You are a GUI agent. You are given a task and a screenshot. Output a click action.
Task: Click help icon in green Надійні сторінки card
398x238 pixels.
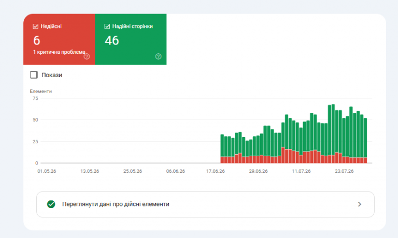tap(159, 56)
